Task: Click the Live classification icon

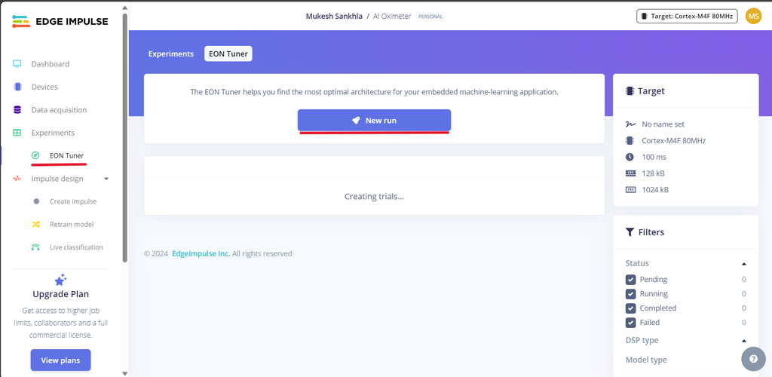Action: 35,247
